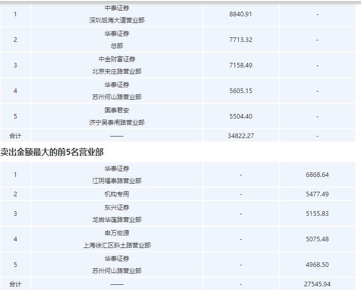Viewport: 361px width, 293px height.
Task: Select buy amount 7713.32
Action: point(241,40)
